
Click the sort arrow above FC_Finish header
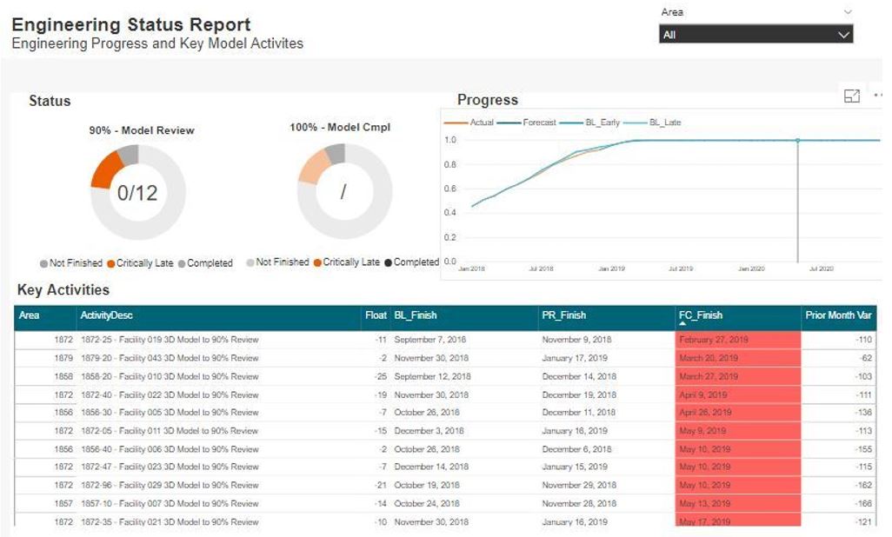[x=683, y=322]
